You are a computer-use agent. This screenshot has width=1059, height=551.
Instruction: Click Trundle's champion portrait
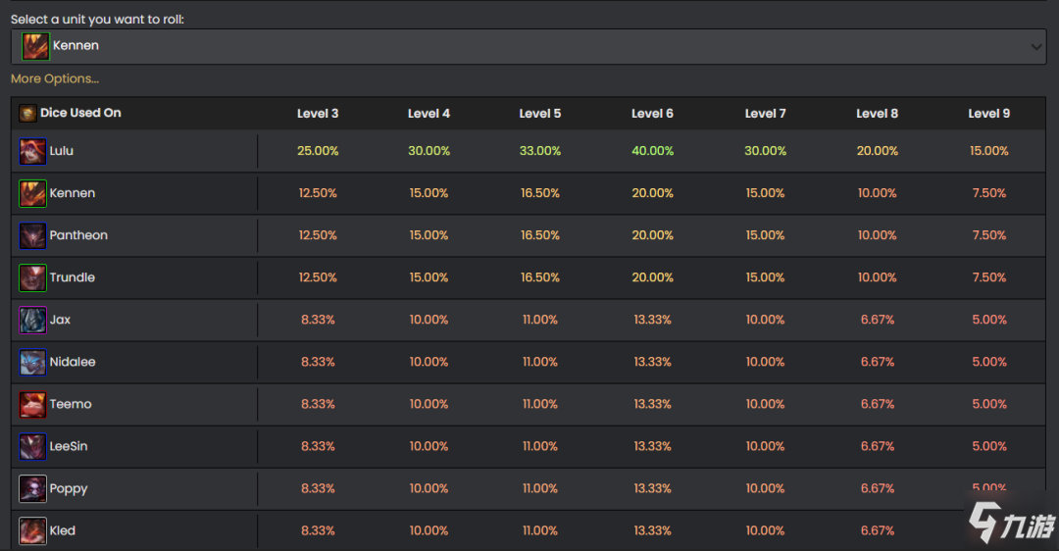[32, 278]
